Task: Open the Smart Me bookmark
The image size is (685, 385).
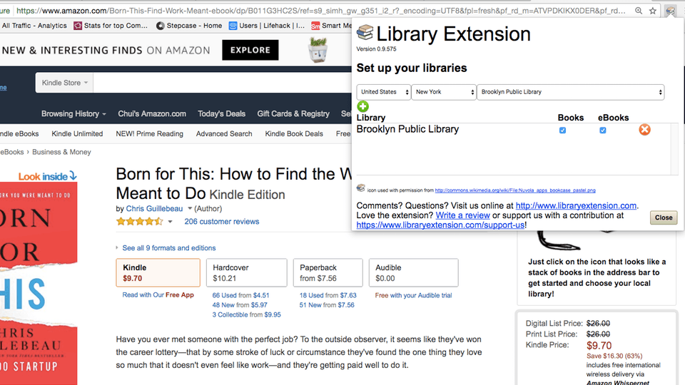Action: point(331,26)
